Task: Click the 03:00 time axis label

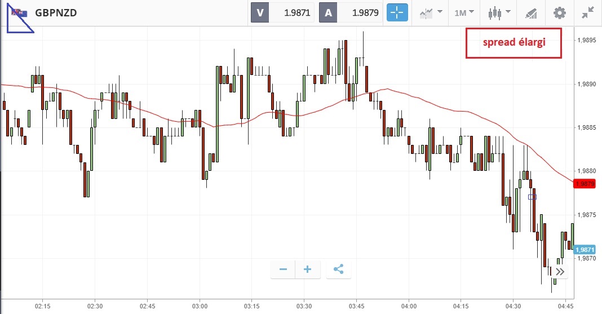Action: pyautogui.click(x=200, y=306)
